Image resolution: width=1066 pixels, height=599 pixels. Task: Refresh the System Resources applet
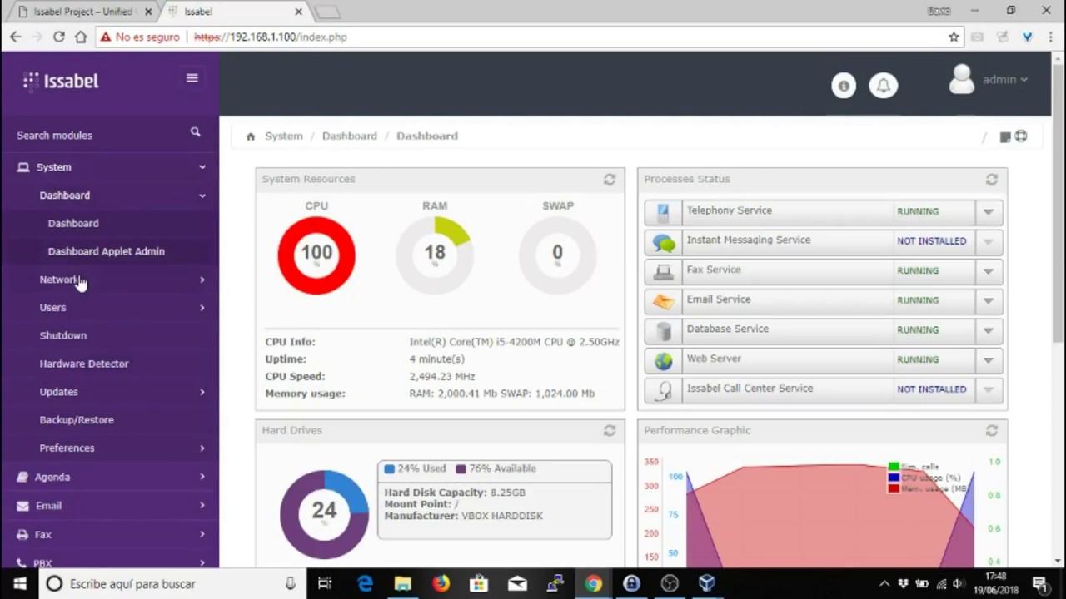tap(610, 179)
